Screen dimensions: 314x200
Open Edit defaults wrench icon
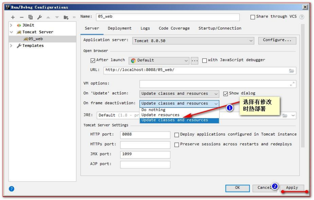[x=39, y=17]
